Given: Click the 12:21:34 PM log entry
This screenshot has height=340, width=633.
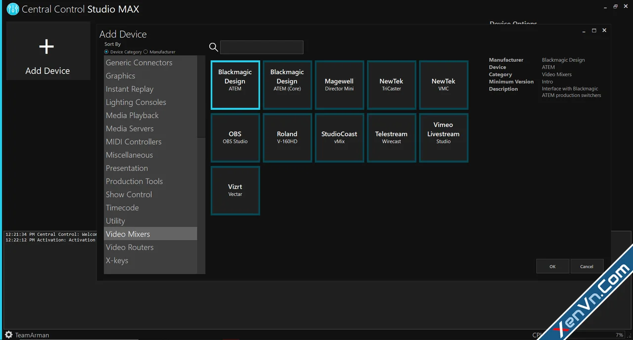Looking at the screenshot, I should pyautogui.click(x=51, y=234).
